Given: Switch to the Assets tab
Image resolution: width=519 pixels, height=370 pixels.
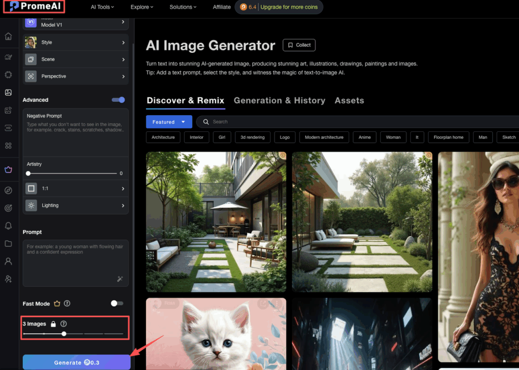Looking at the screenshot, I should pos(349,100).
